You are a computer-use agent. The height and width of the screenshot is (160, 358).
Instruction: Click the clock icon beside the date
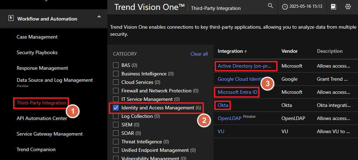tap(285, 6)
